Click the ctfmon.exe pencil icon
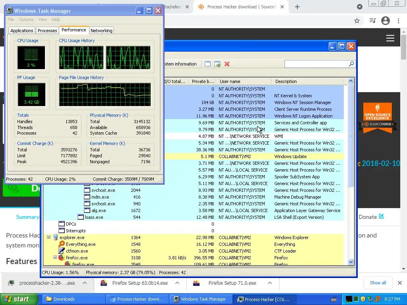 (62, 251)
